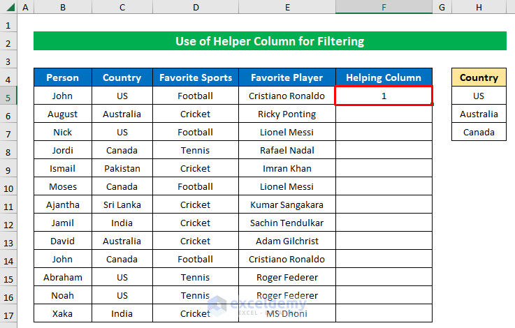Select the 'Ricky Ponting' cell
The image size is (515, 328).
click(x=286, y=114)
